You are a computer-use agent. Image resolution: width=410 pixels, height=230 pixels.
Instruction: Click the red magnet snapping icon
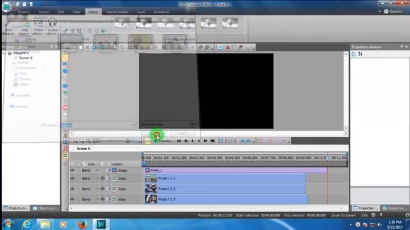(x=227, y=47)
